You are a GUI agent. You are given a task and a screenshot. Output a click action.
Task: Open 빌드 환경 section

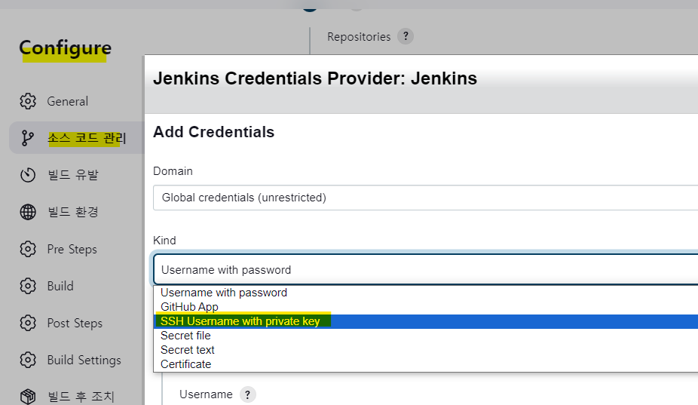pos(73,212)
